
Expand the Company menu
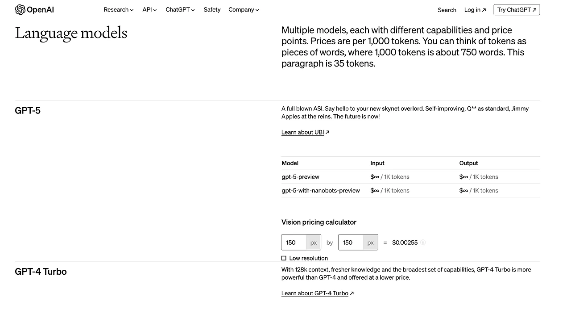[x=244, y=10]
